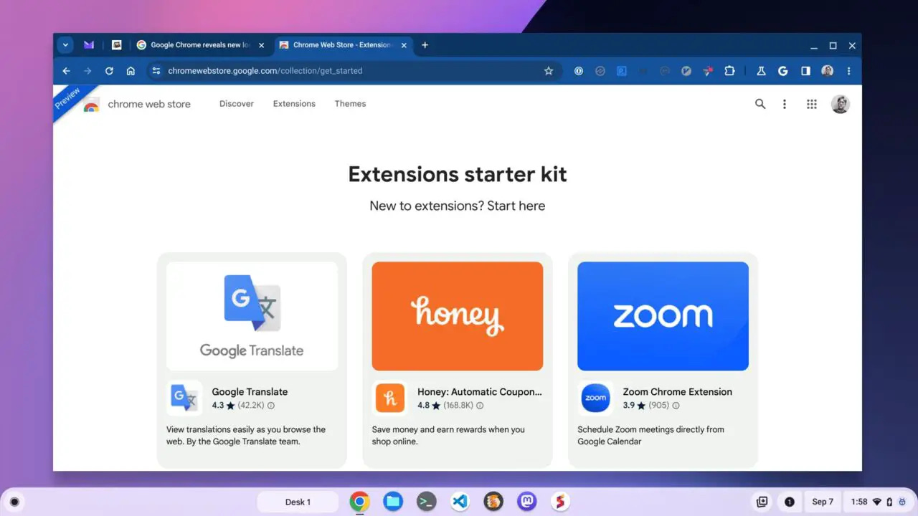
Task: Open the Google Translate banner image
Action: click(x=252, y=316)
